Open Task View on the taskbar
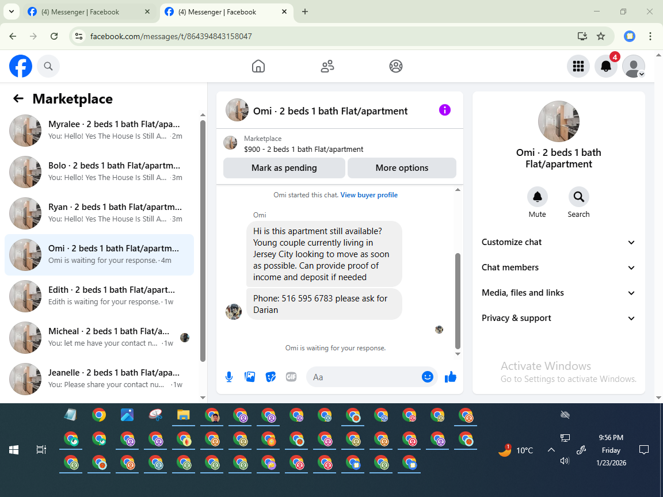The image size is (663, 497). coord(41,450)
